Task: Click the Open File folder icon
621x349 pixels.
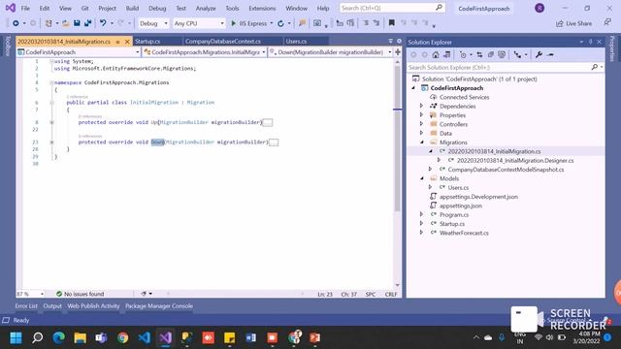Action: (x=66, y=23)
